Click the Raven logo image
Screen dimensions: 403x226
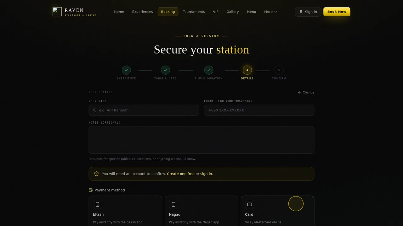[x=57, y=12]
